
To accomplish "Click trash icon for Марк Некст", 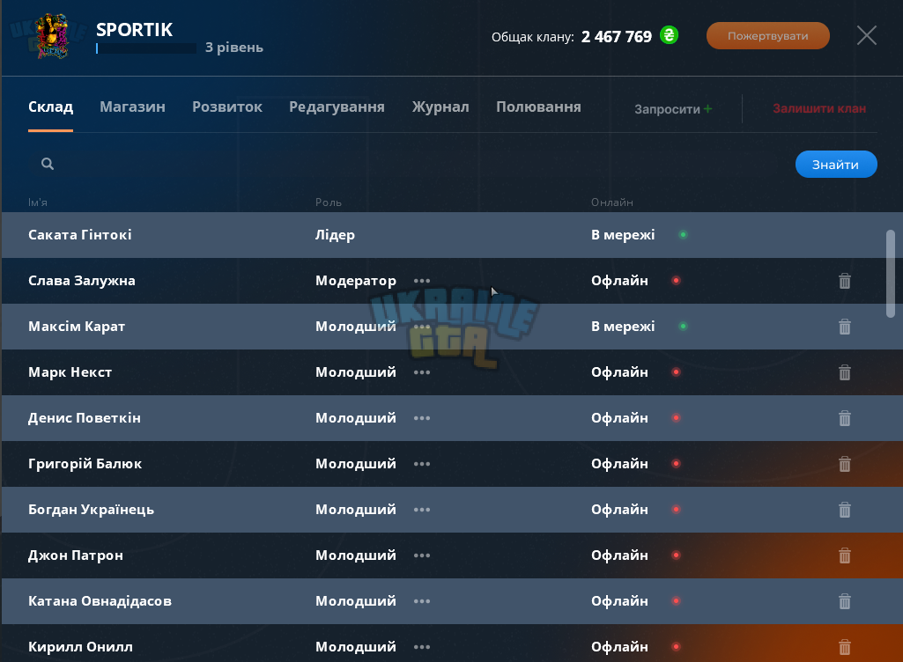I will point(844,372).
